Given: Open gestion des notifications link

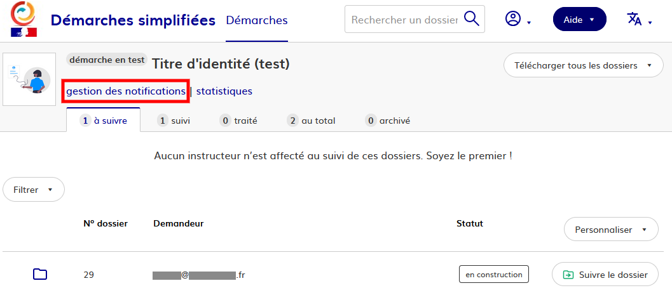Looking at the screenshot, I should [126, 91].
